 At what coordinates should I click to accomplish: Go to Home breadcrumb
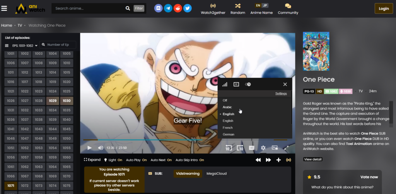point(7,25)
